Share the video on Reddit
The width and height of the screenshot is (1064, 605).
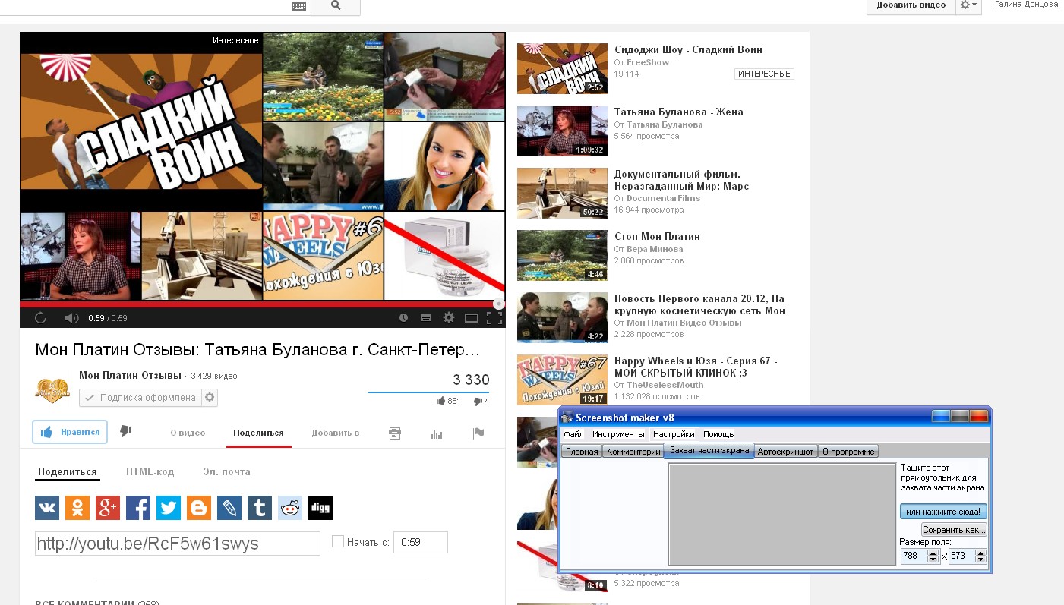[x=290, y=508]
